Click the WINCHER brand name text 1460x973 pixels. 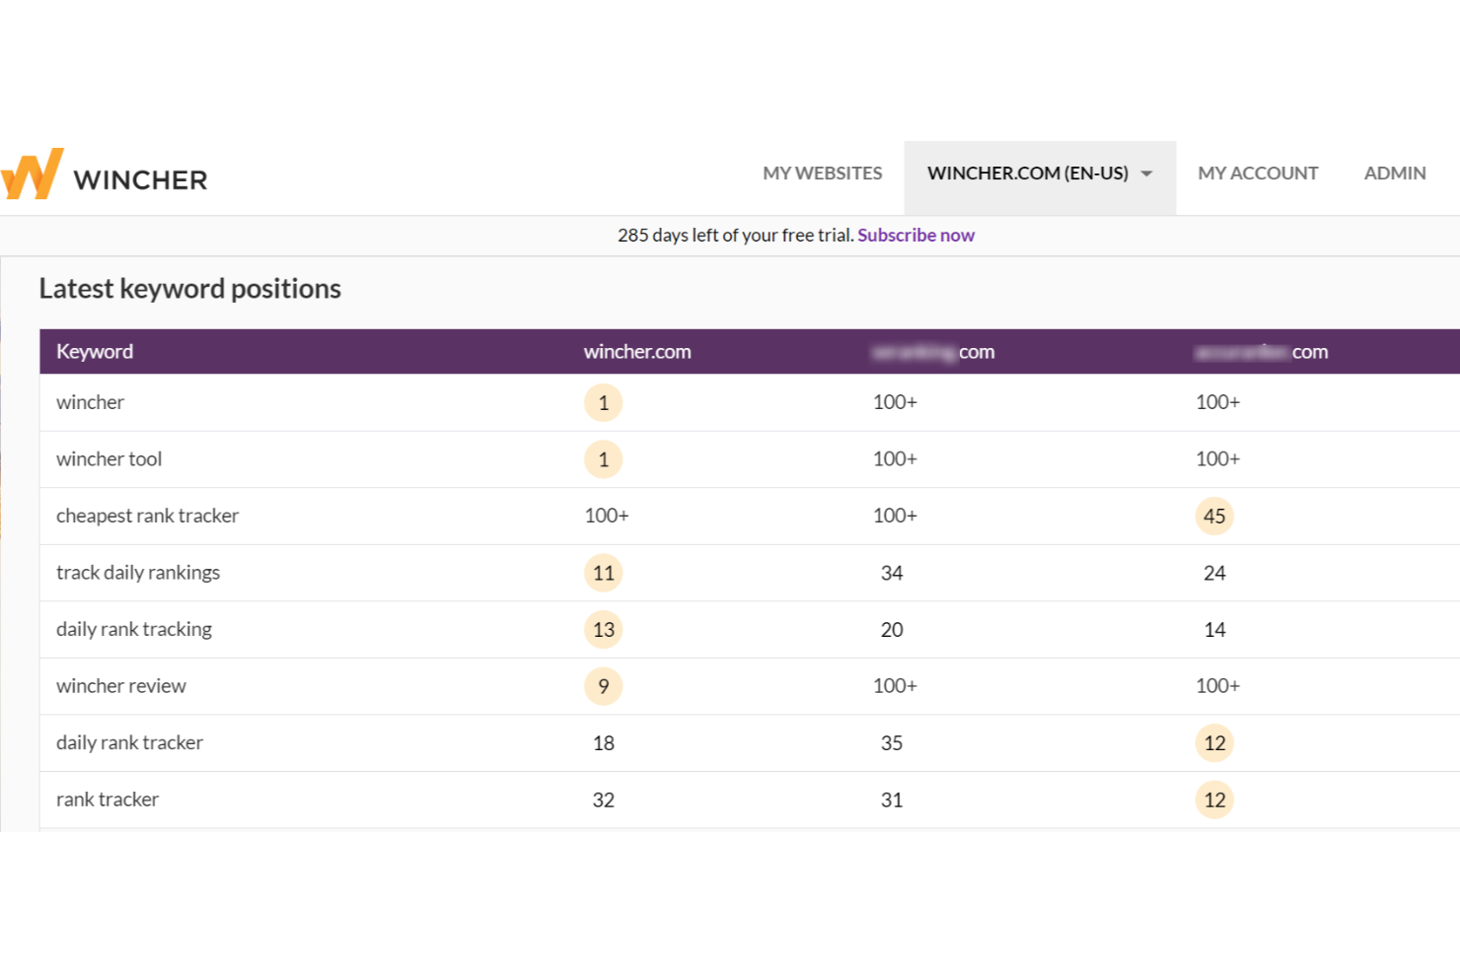tap(140, 180)
